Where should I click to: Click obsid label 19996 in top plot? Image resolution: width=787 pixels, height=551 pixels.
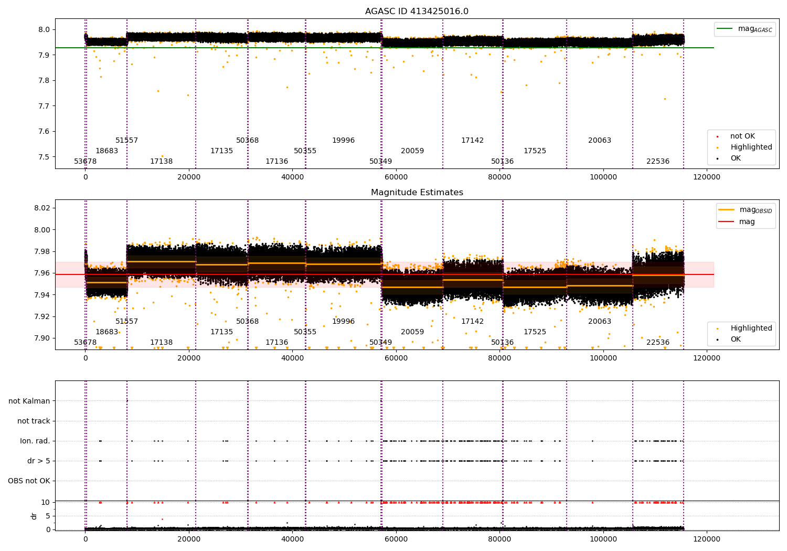[343, 141]
